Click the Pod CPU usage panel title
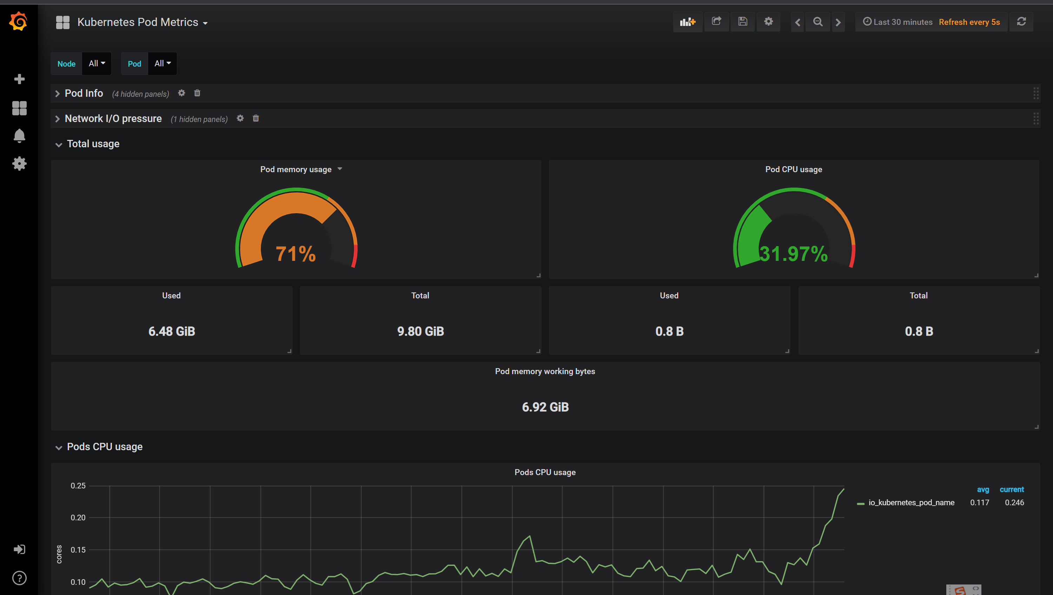The height and width of the screenshot is (595, 1053). tap(794, 169)
